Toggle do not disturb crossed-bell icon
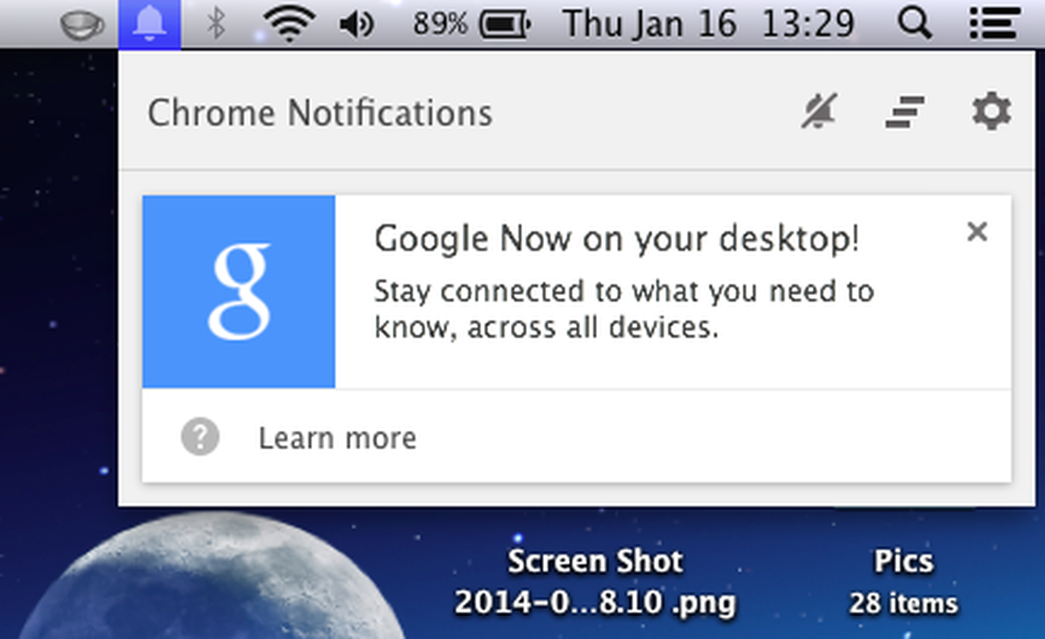The width and height of the screenshot is (1045, 639). point(820,112)
